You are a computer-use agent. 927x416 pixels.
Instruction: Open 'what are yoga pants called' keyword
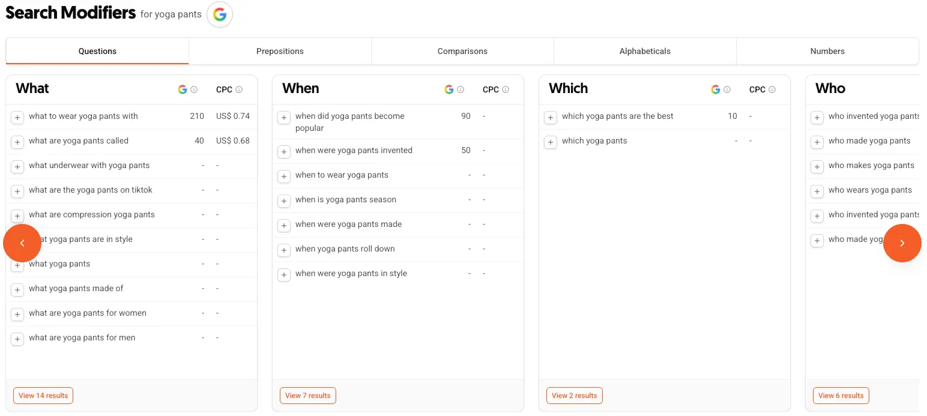[x=79, y=140]
